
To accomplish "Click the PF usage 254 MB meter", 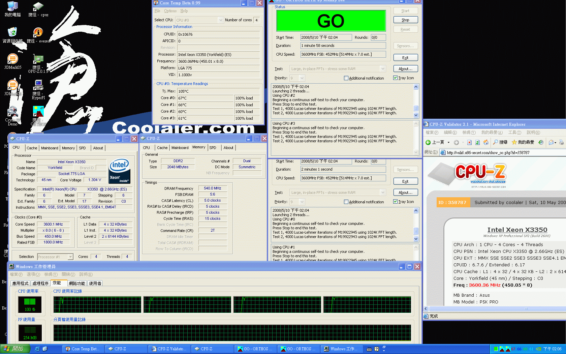I will click(30, 333).
